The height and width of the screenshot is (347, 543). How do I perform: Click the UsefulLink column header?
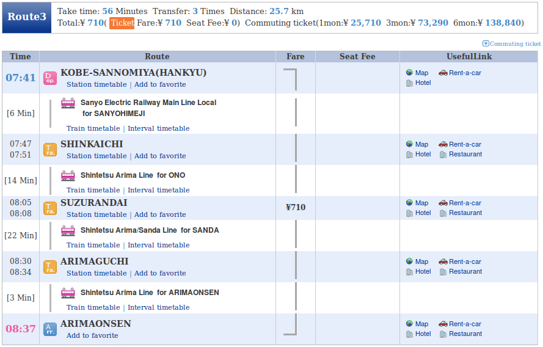[469, 56]
